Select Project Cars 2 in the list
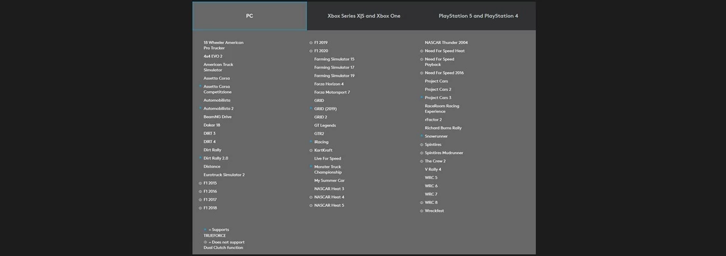 click(x=438, y=89)
